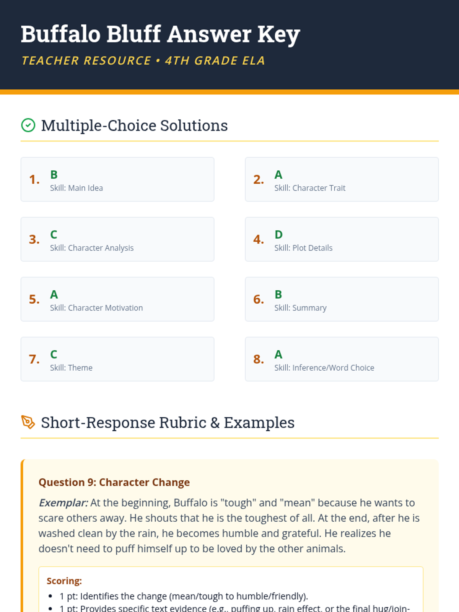
Task: Click answer card 3 showing Character Analysis
Action: (x=117, y=239)
